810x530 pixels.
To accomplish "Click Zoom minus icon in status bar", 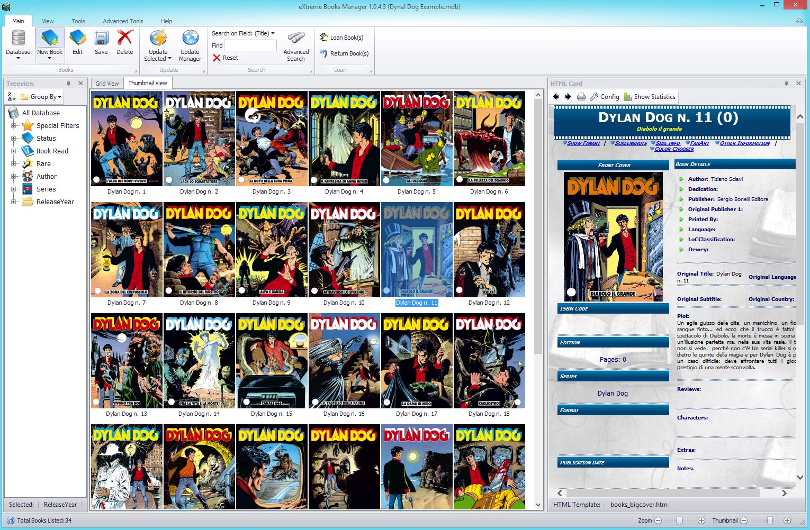I will click(x=658, y=520).
